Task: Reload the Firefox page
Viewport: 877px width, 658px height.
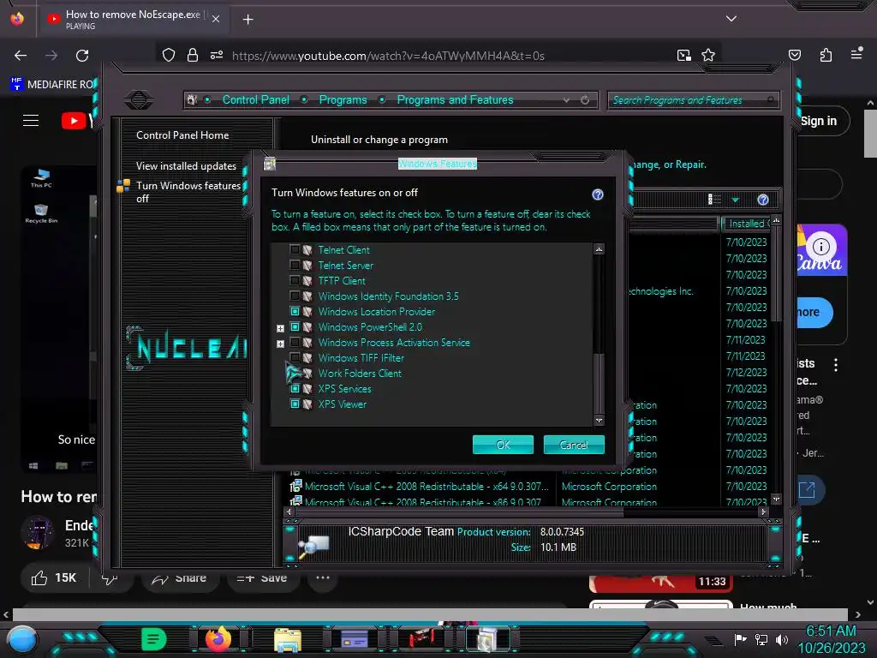Action: click(x=82, y=56)
